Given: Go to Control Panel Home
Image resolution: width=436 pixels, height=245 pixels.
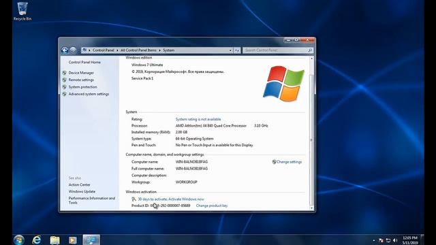Looking at the screenshot, I should pos(84,62).
